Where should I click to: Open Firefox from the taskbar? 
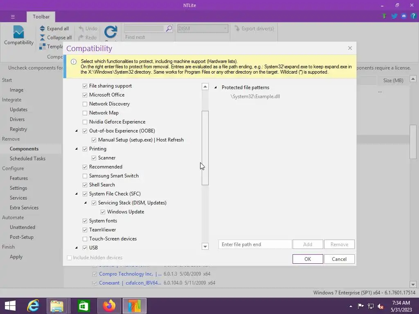109,306
